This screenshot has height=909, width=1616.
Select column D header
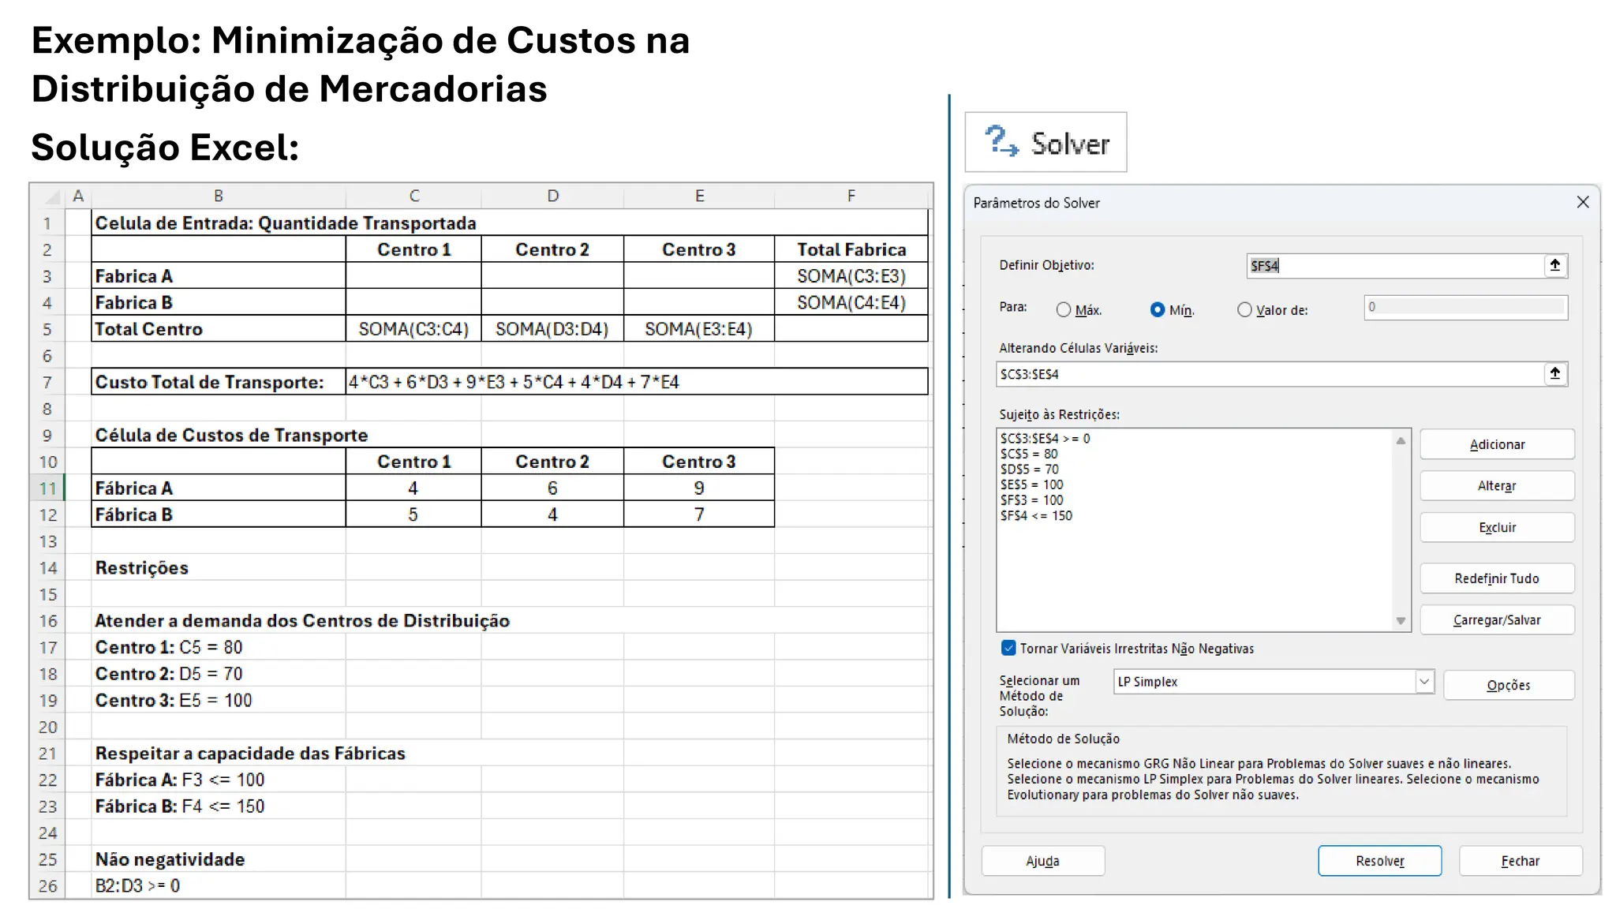coord(552,196)
